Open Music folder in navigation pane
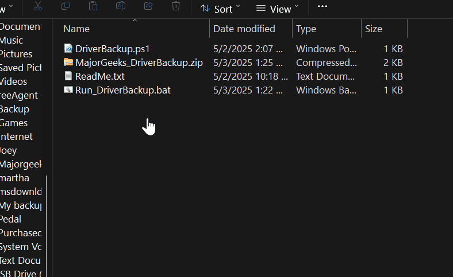Viewport: 453px width, 277px height. coord(11,40)
